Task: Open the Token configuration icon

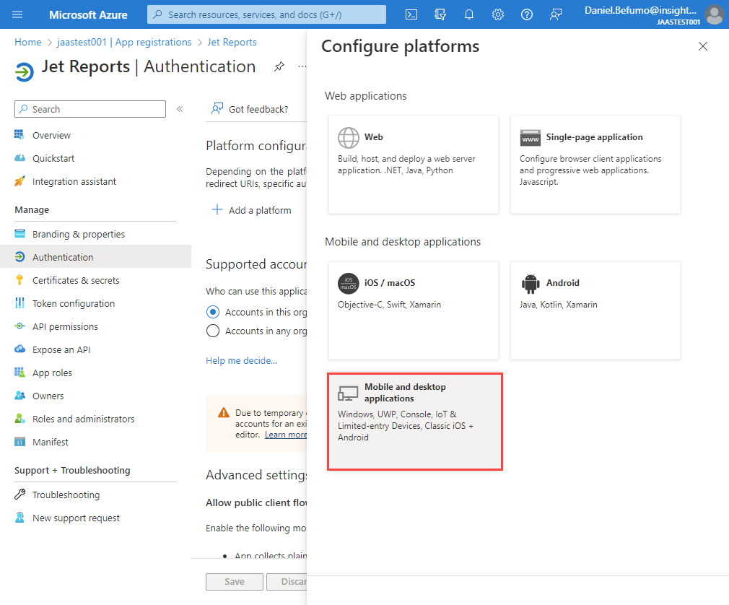Action: tap(19, 303)
